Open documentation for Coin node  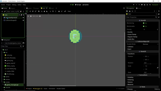pyautogui.click(x=159, y=14)
